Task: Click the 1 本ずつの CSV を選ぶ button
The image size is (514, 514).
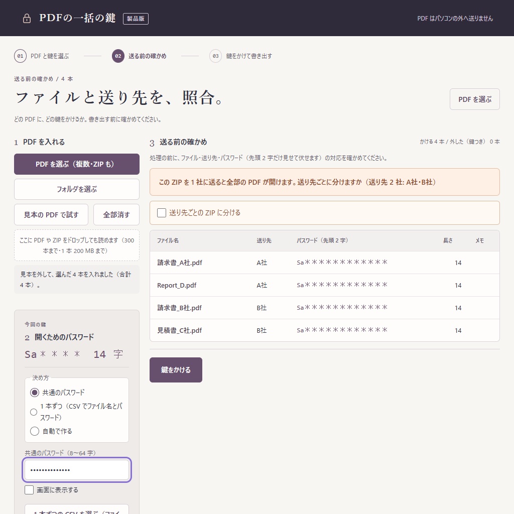Action: [77, 509]
